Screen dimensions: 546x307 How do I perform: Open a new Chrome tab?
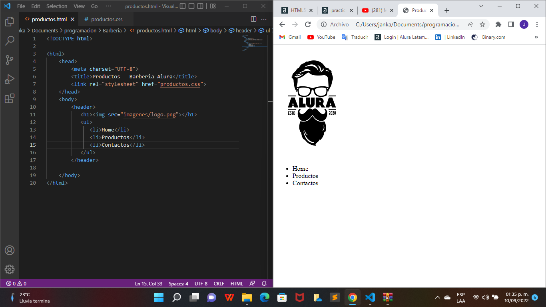[x=447, y=10]
